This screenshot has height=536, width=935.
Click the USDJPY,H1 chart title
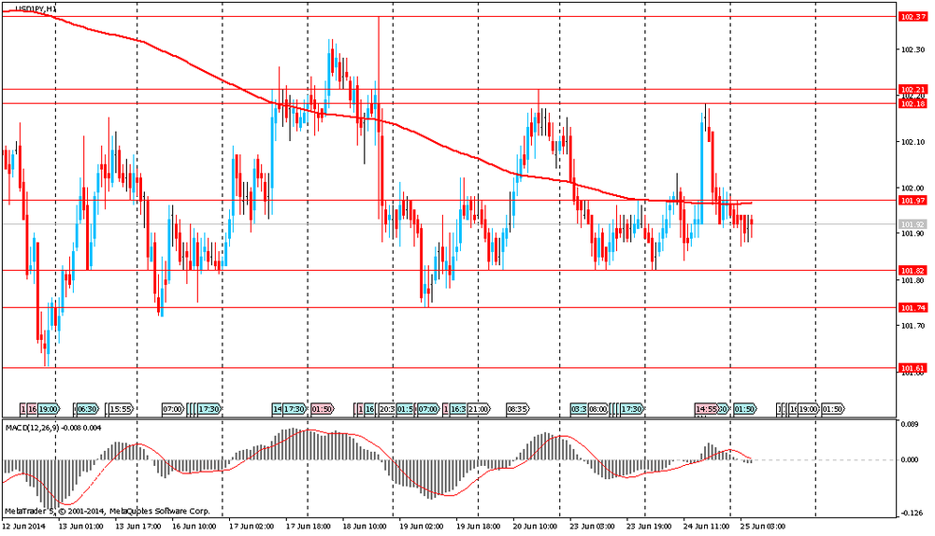tap(36, 9)
